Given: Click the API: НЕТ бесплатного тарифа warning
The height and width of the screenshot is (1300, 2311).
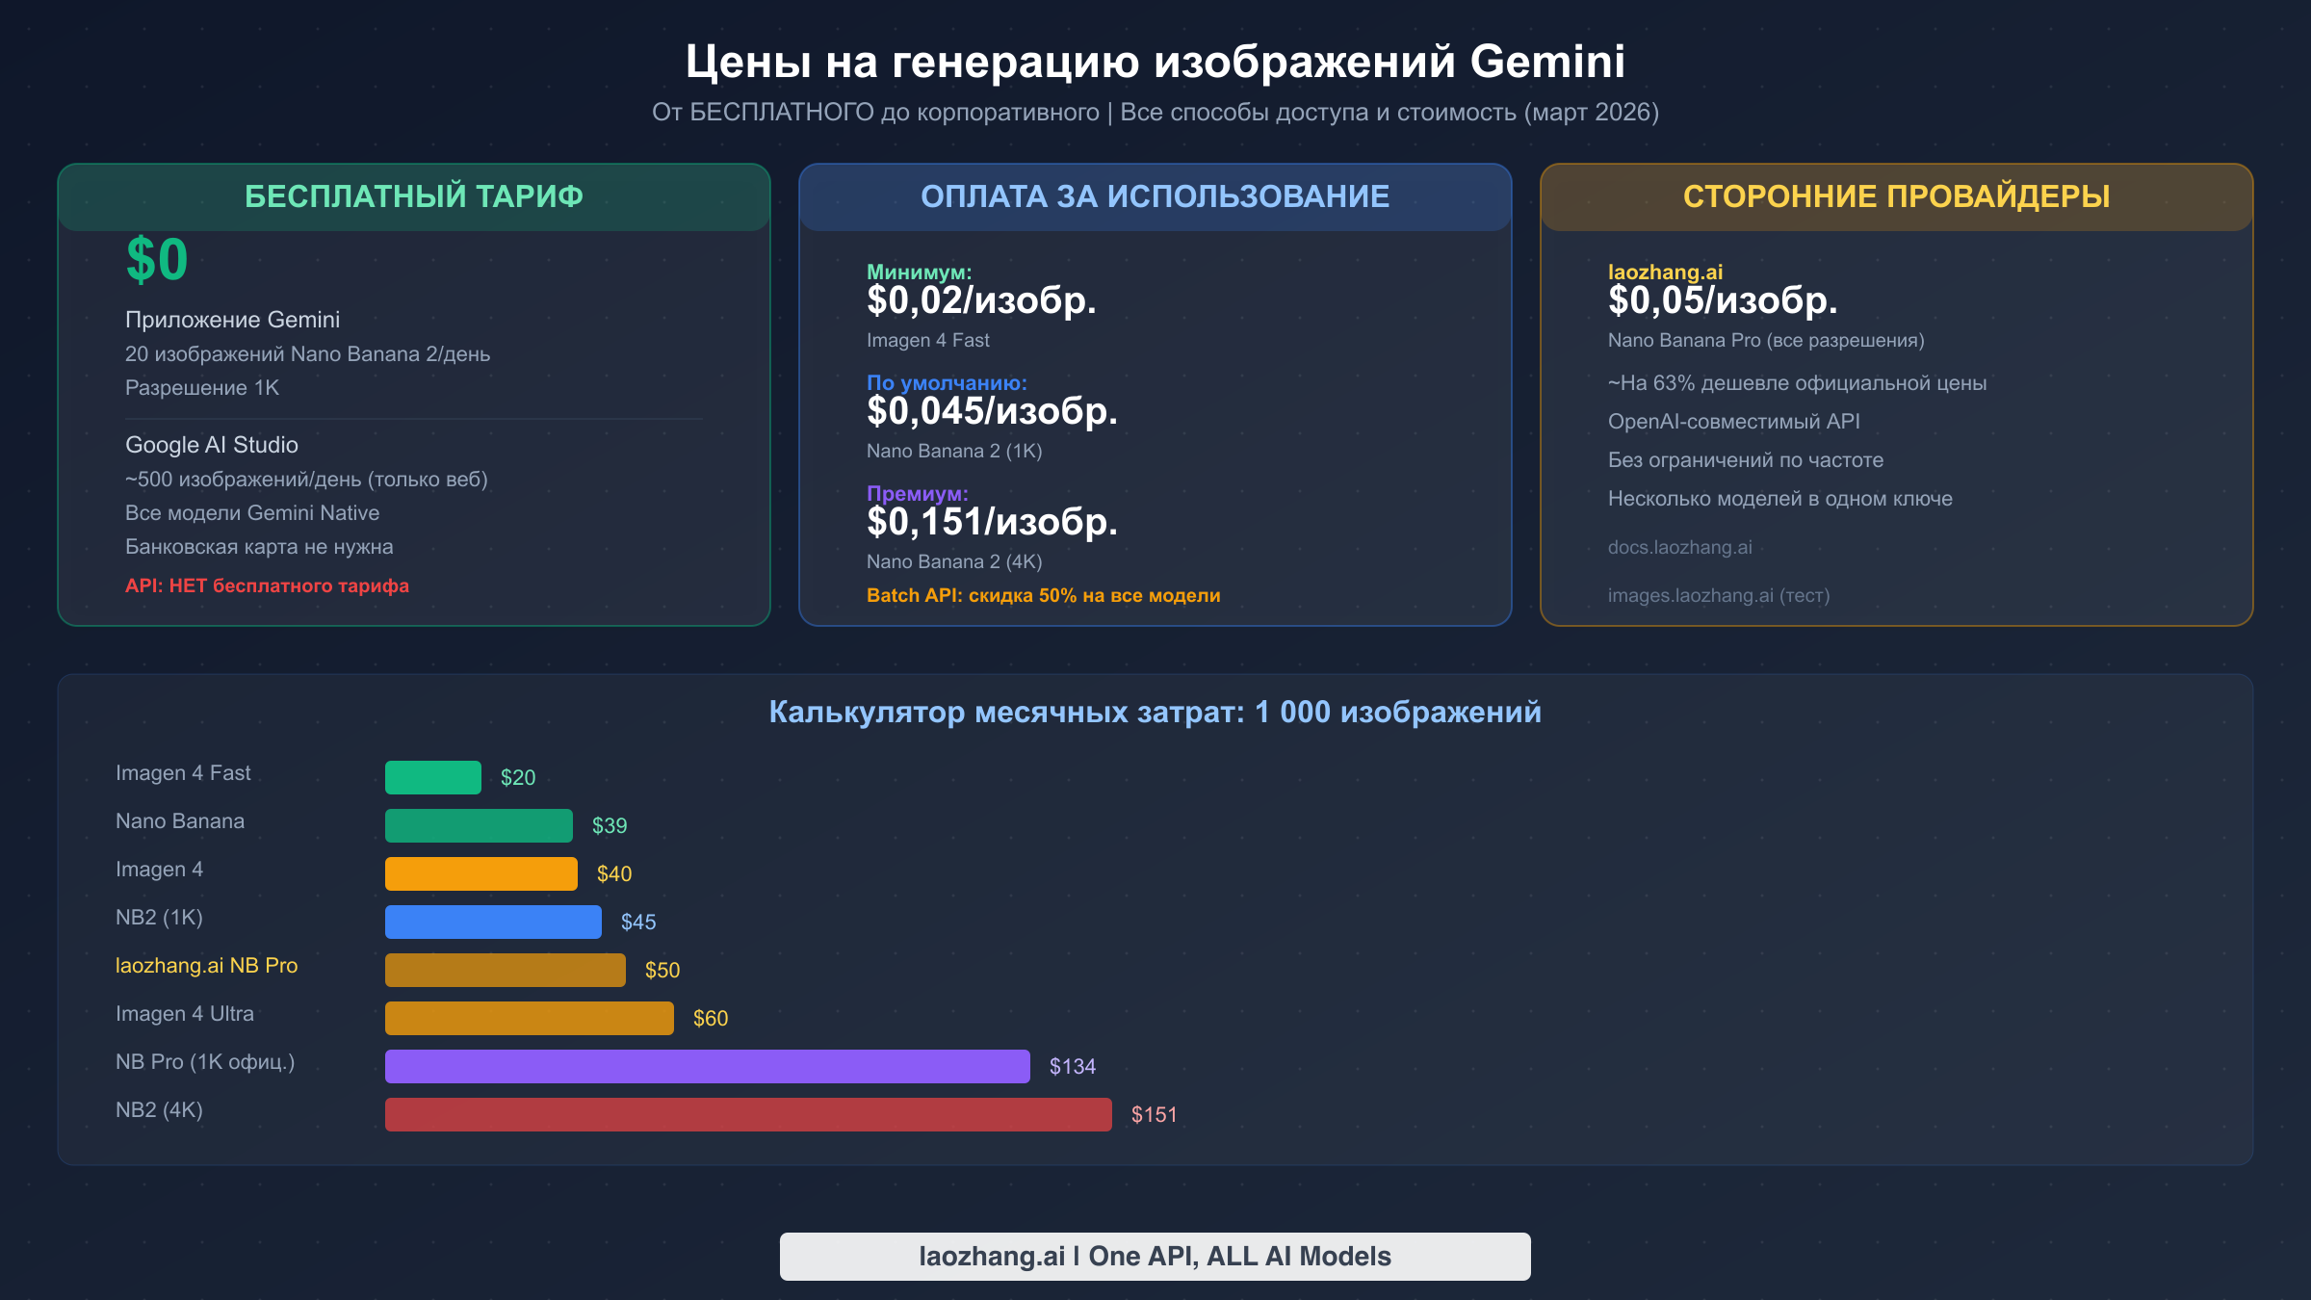Looking at the screenshot, I should (267, 585).
